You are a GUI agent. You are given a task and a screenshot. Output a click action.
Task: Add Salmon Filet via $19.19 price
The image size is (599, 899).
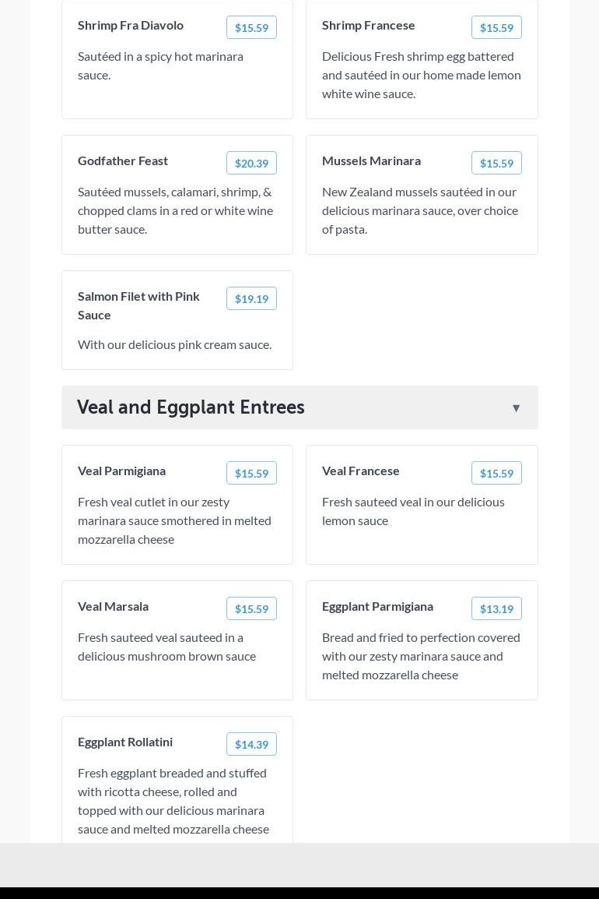click(x=251, y=299)
